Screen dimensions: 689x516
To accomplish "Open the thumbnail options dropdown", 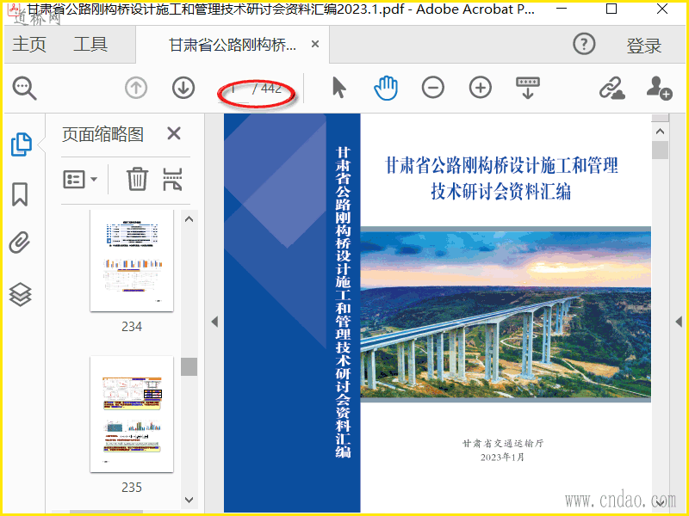I will tap(79, 179).
